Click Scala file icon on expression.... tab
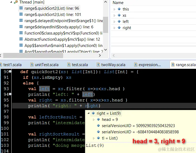The width and height of the screenshot is (196, 153). pyautogui.click(x=136, y=64)
